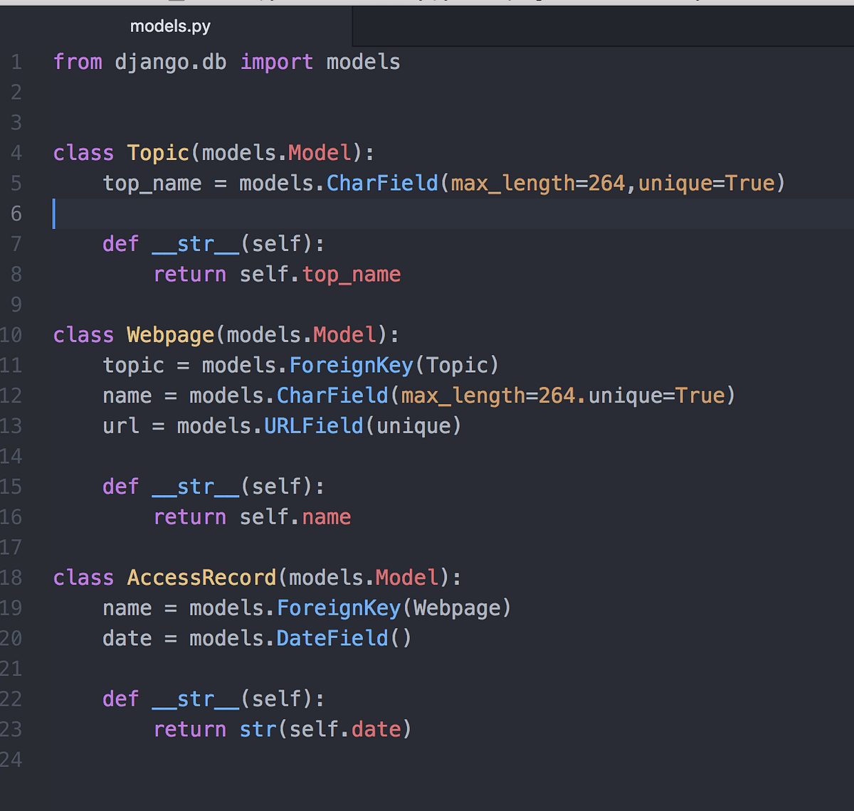
Task: Click the URLField call on line 13
Action: (313, 425)
